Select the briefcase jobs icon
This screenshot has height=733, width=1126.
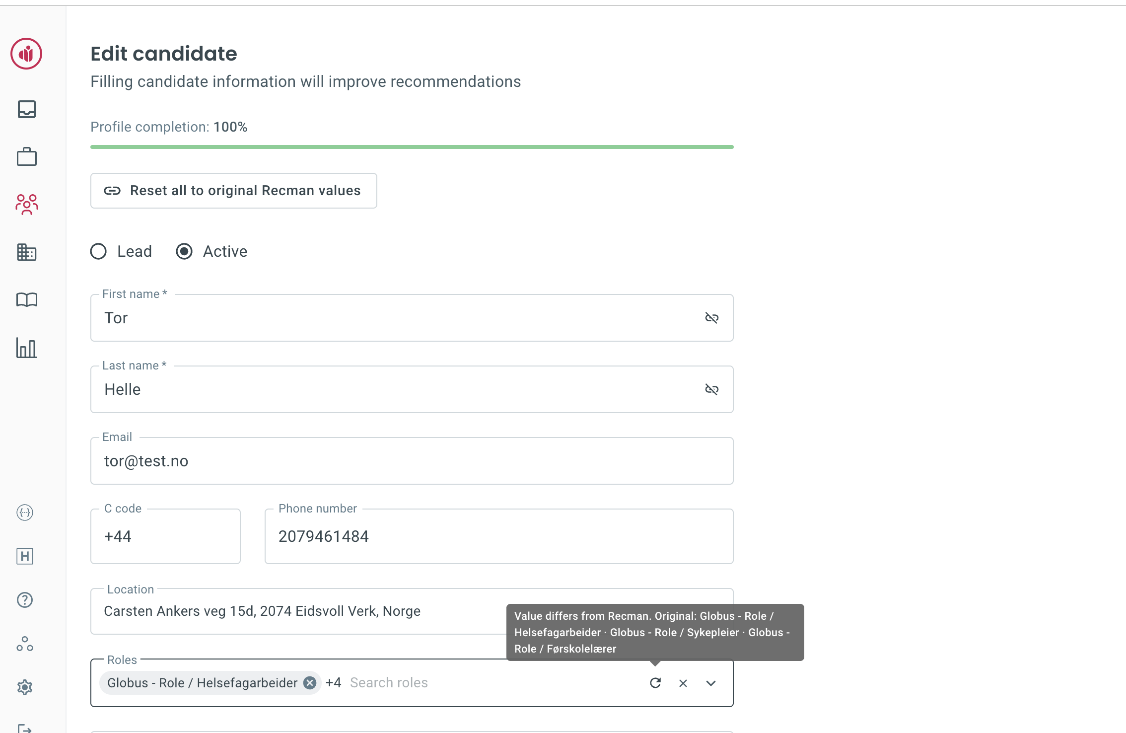click(x=26, y=156)
